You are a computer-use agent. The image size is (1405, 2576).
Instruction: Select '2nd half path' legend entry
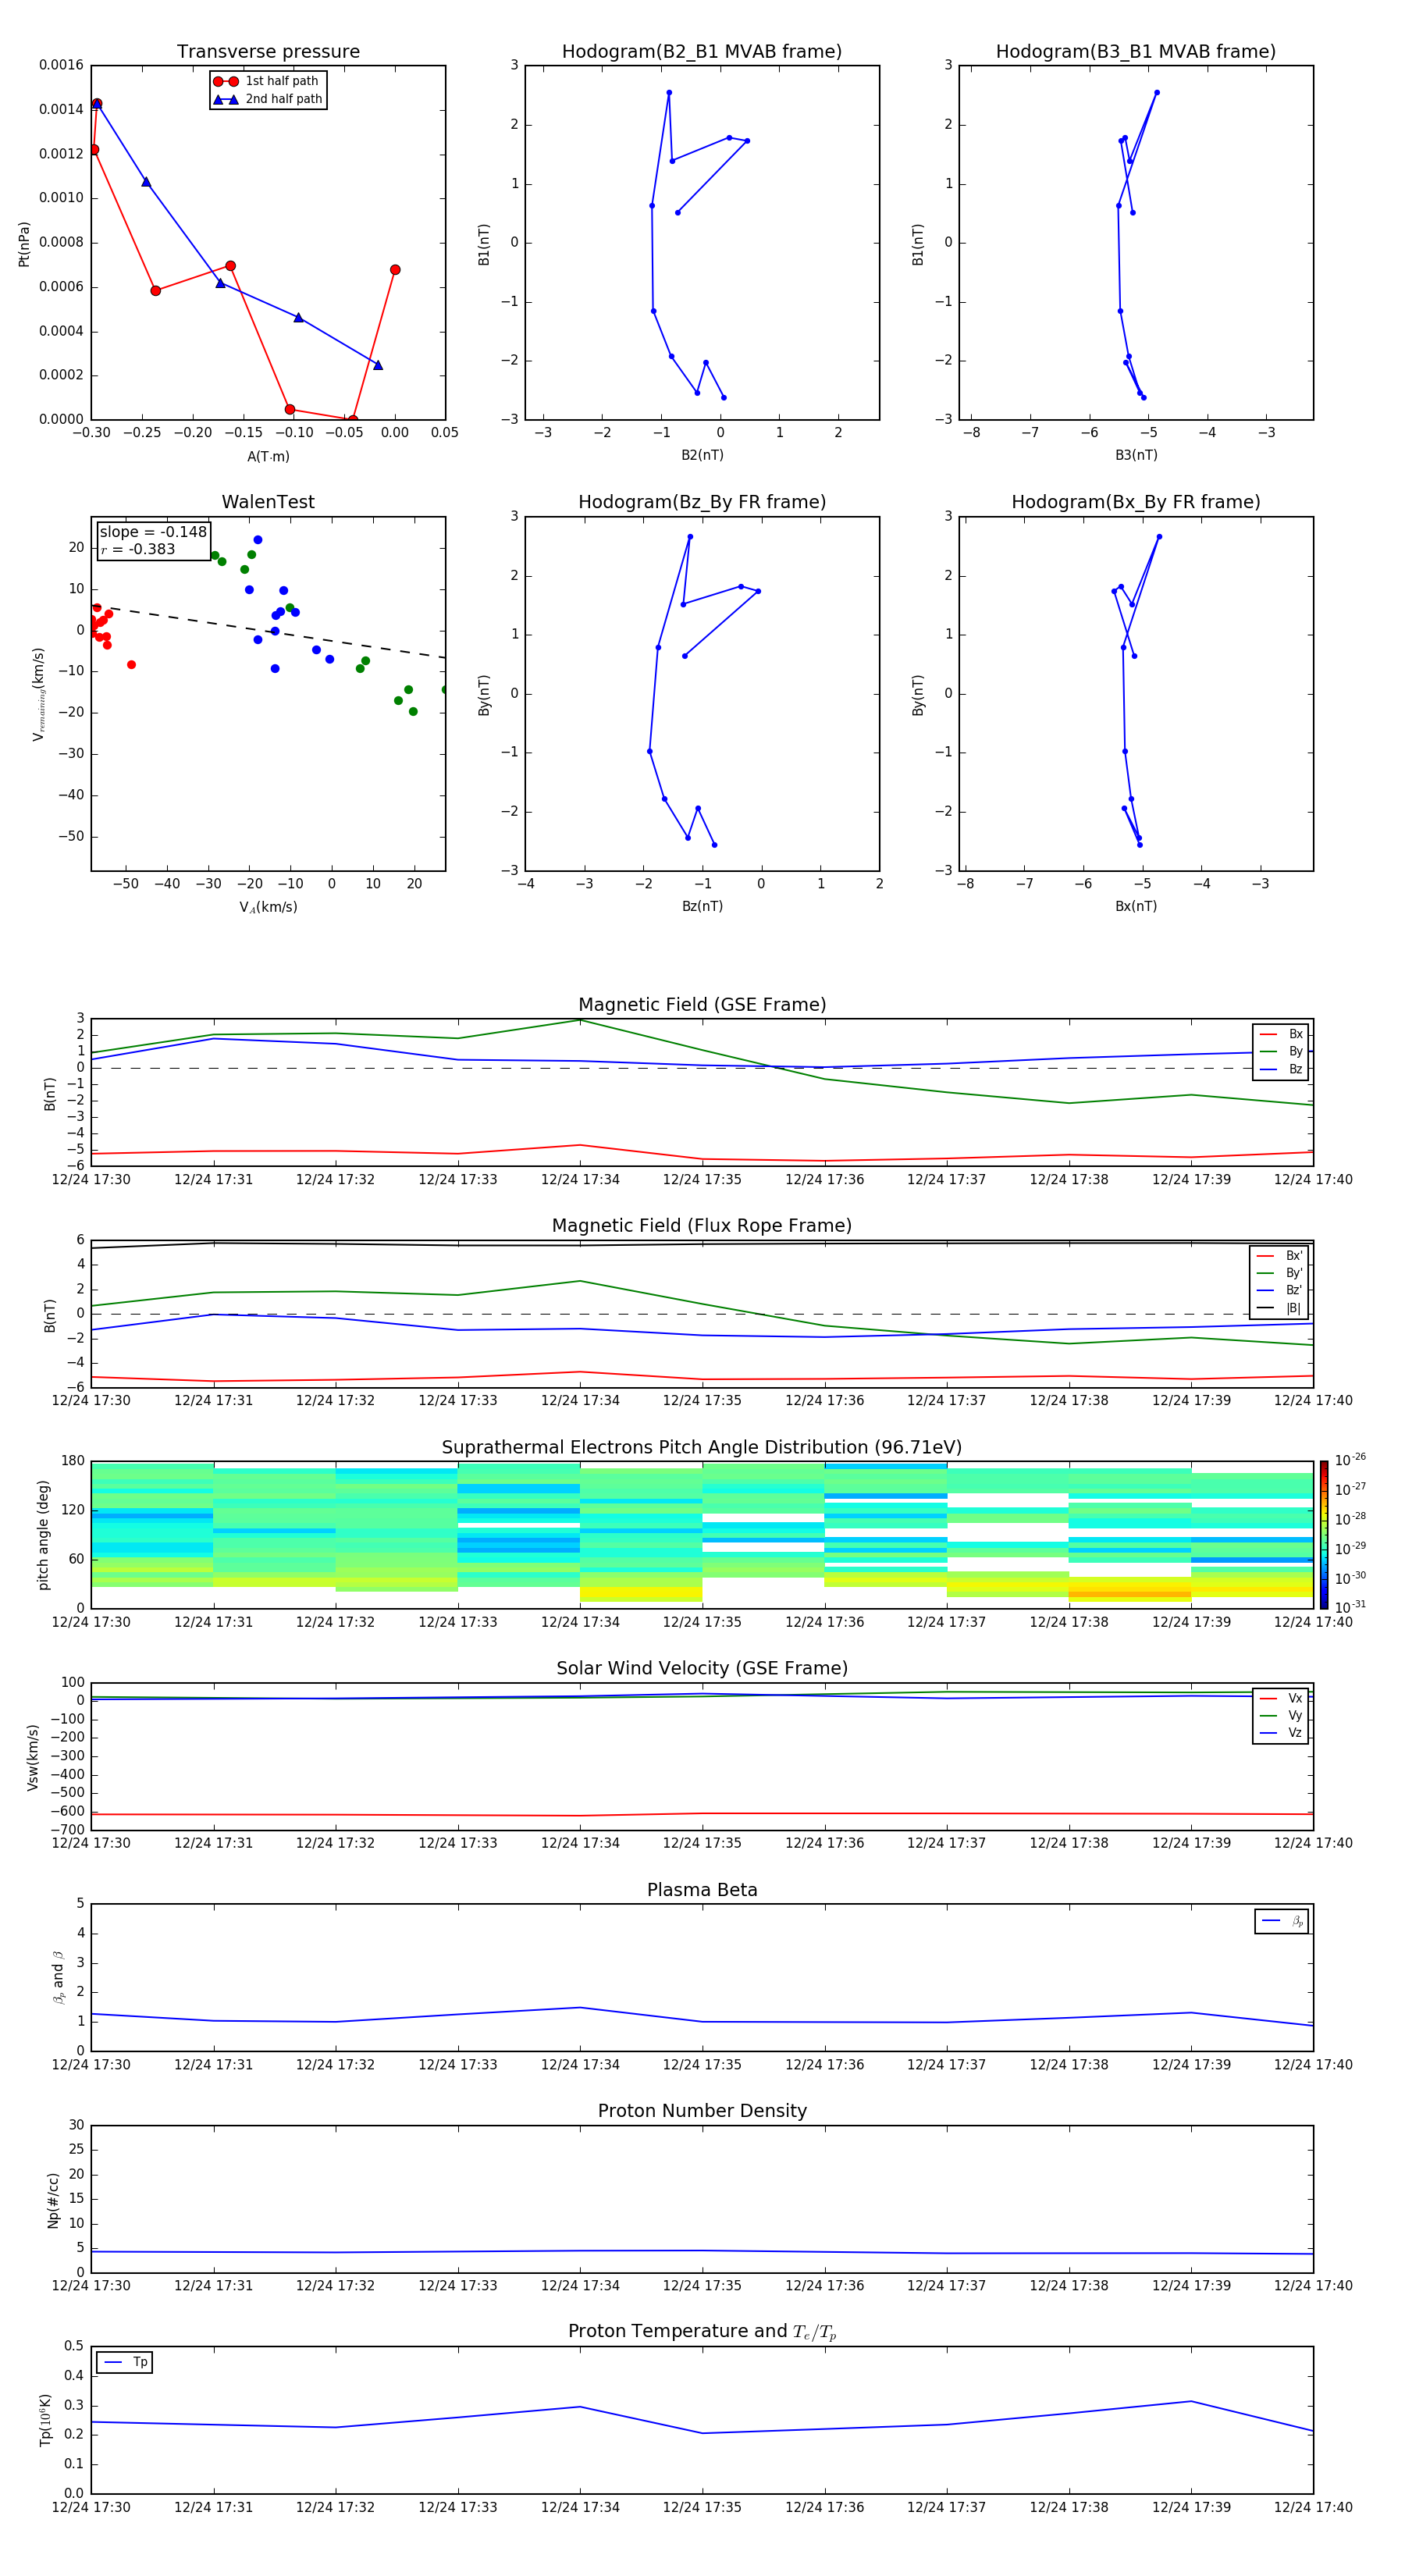(x=267, y=99)
